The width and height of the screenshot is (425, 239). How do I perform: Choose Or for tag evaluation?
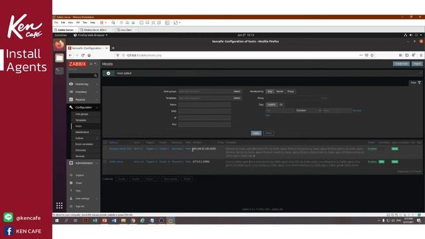281,105
